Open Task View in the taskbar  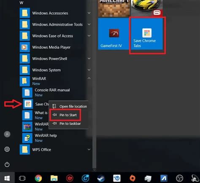pyautogui.click(x=22, y=178)
